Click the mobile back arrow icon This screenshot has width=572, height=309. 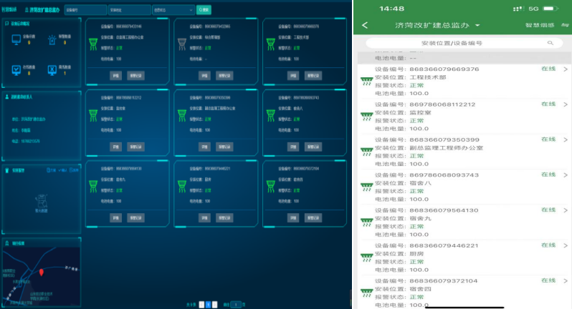365,25
